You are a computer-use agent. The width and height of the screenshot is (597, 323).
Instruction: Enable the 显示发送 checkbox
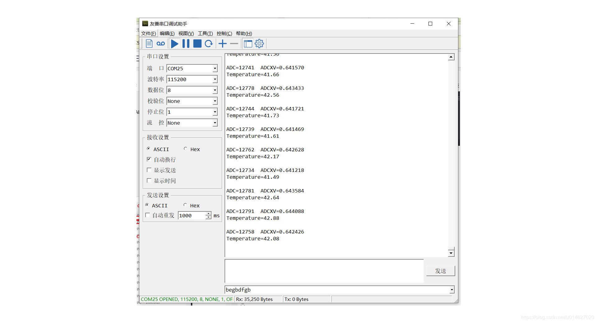click(149, 170)
